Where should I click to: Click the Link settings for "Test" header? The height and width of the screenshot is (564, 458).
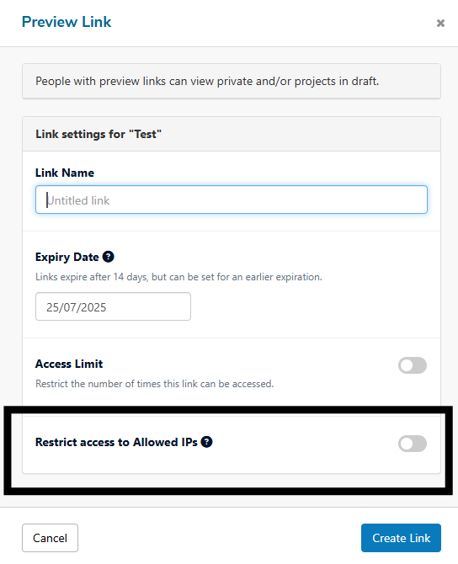tap(99, 134)
